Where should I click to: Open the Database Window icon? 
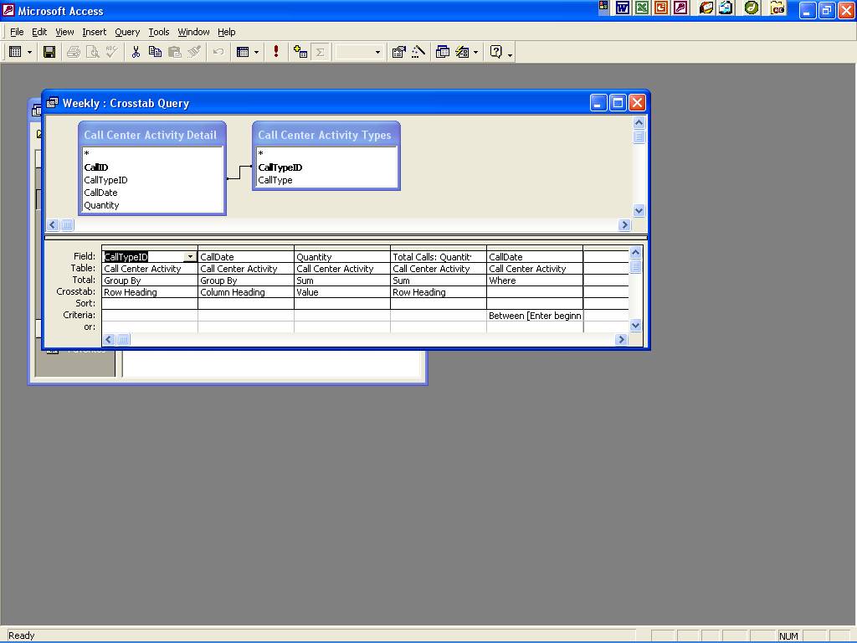(x=443, y=52)
